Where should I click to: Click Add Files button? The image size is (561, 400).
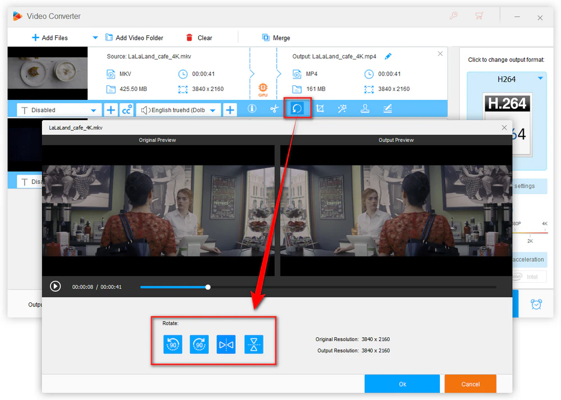50,38
